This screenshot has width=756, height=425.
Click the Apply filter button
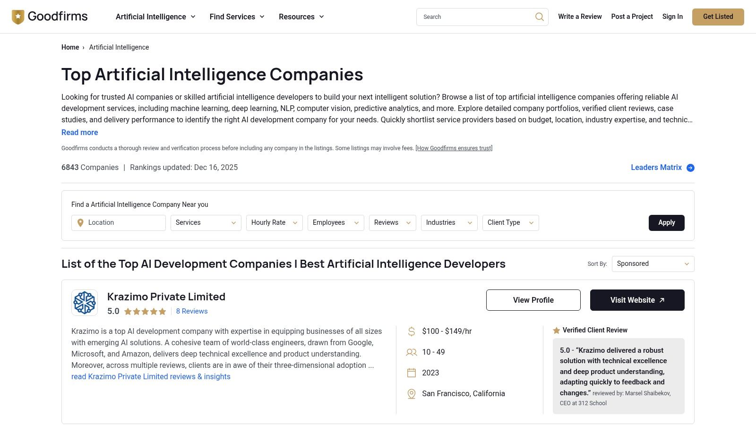pos(666,222)
